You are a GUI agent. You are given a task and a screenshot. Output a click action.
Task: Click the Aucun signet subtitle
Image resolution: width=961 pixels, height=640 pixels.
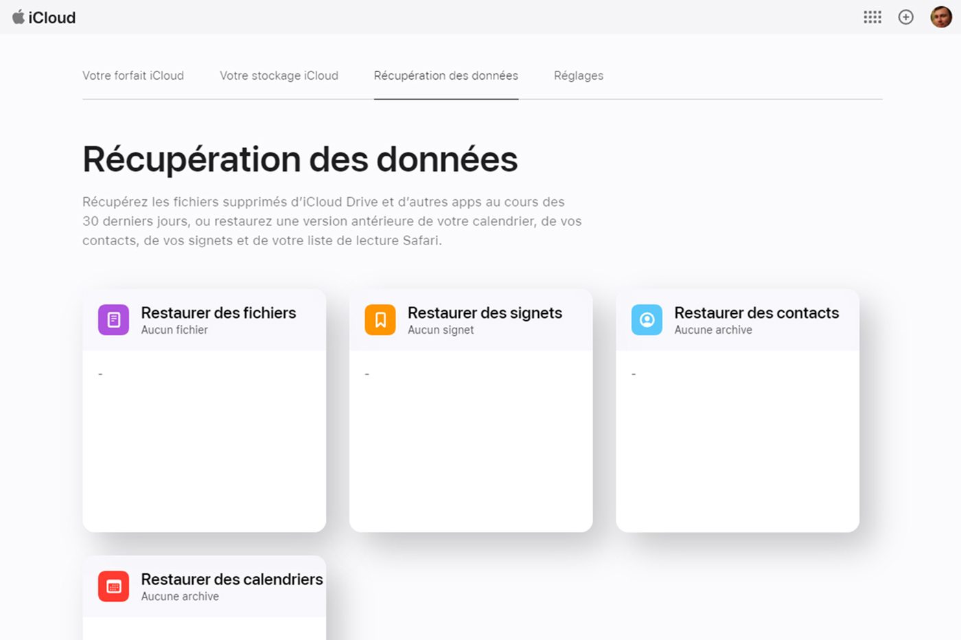(441, 330)
